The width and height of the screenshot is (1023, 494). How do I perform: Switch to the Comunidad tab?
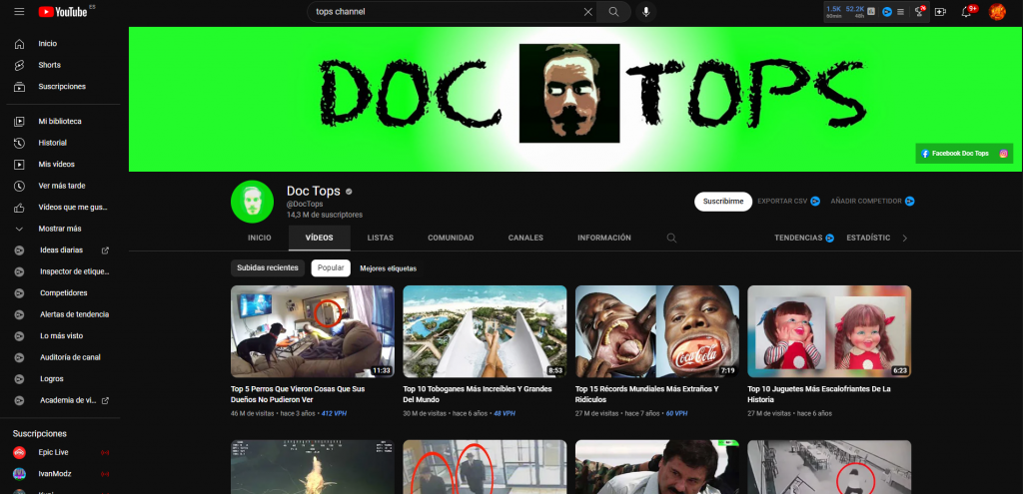pos(451,239)
